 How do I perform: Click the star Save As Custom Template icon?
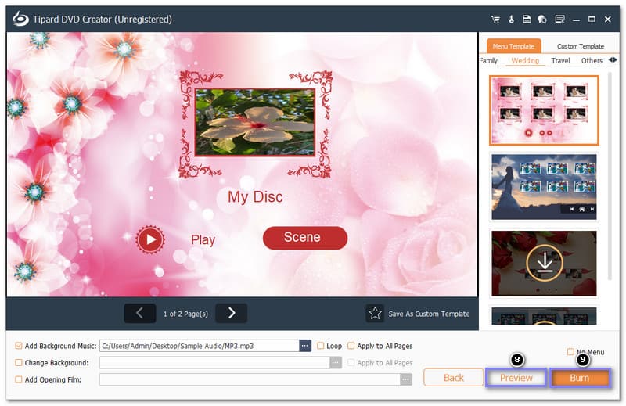pos(375,313)
